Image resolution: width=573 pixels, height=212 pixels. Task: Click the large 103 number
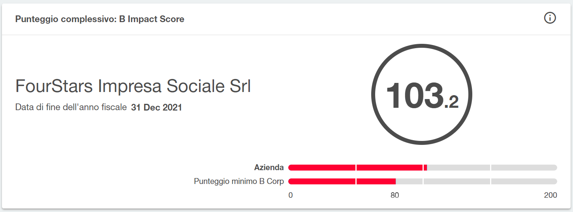[414, 95]
